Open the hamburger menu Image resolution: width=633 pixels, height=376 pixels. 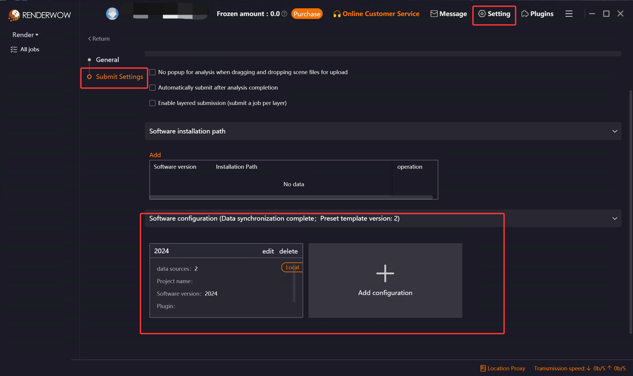pyautogui.click(x=569, y=14)
